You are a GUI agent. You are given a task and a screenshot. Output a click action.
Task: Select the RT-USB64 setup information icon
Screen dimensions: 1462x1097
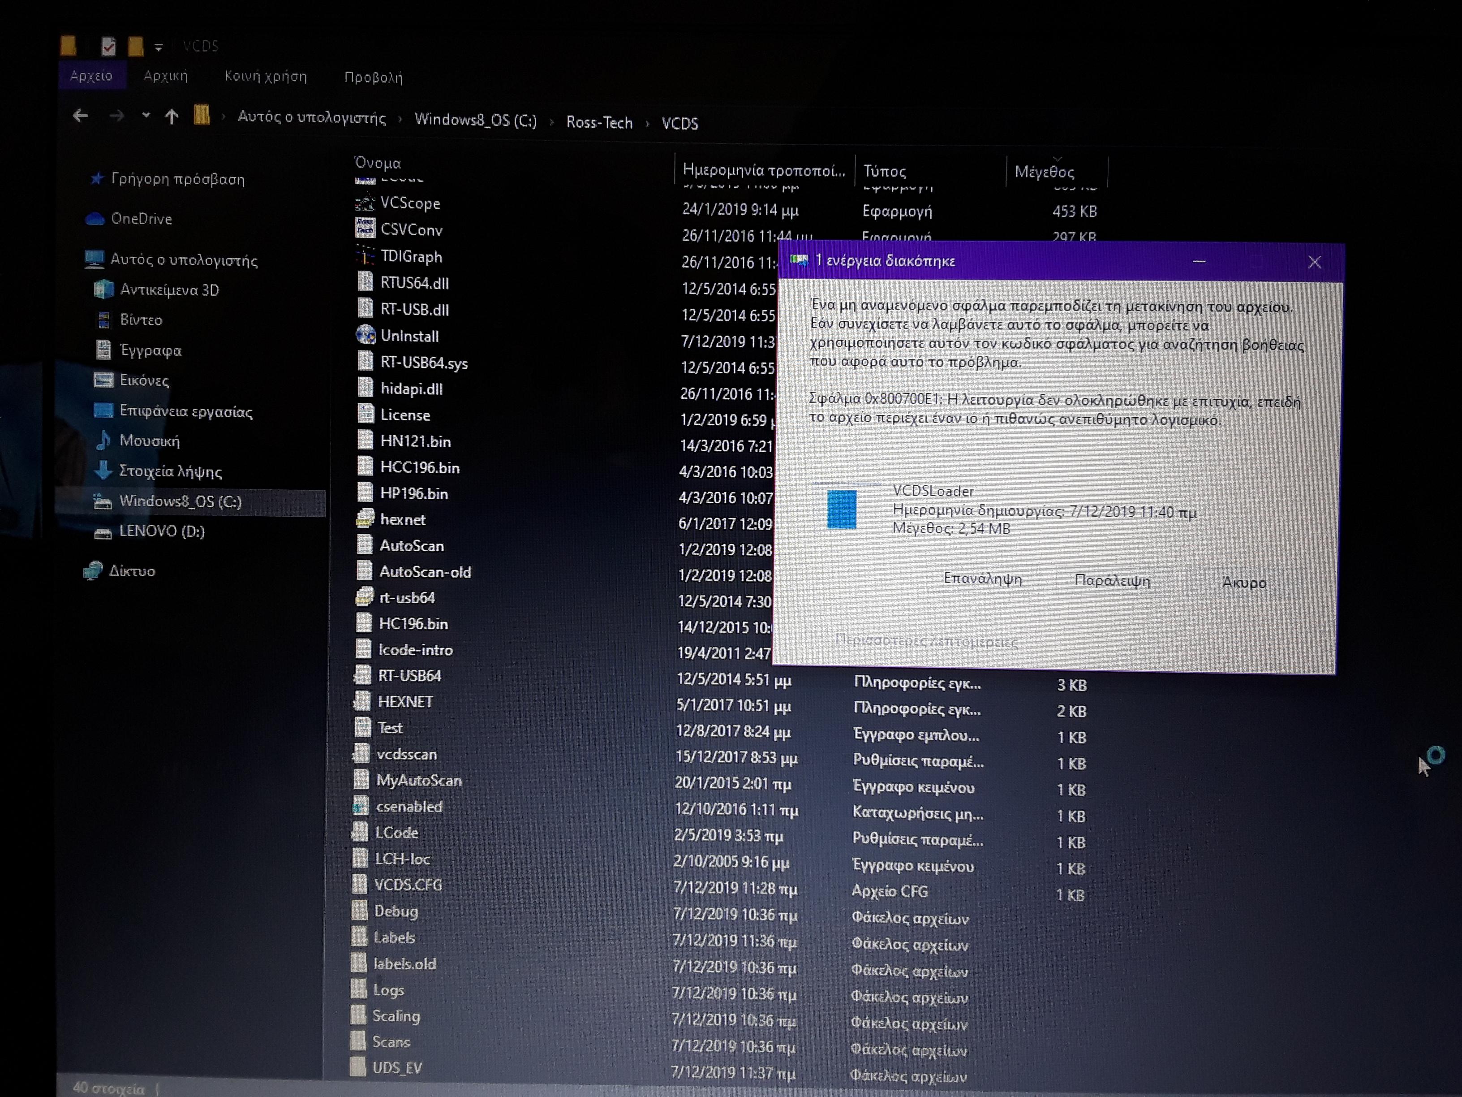(362, 675)
